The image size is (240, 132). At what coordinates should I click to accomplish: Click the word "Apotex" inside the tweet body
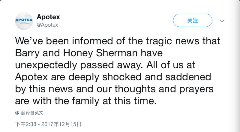coord(31,77)
